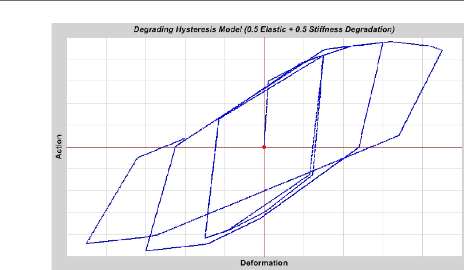The height and width of the screenshot is (270, 464).
Task: Click the 'Action' axis label
Action: 59,146
